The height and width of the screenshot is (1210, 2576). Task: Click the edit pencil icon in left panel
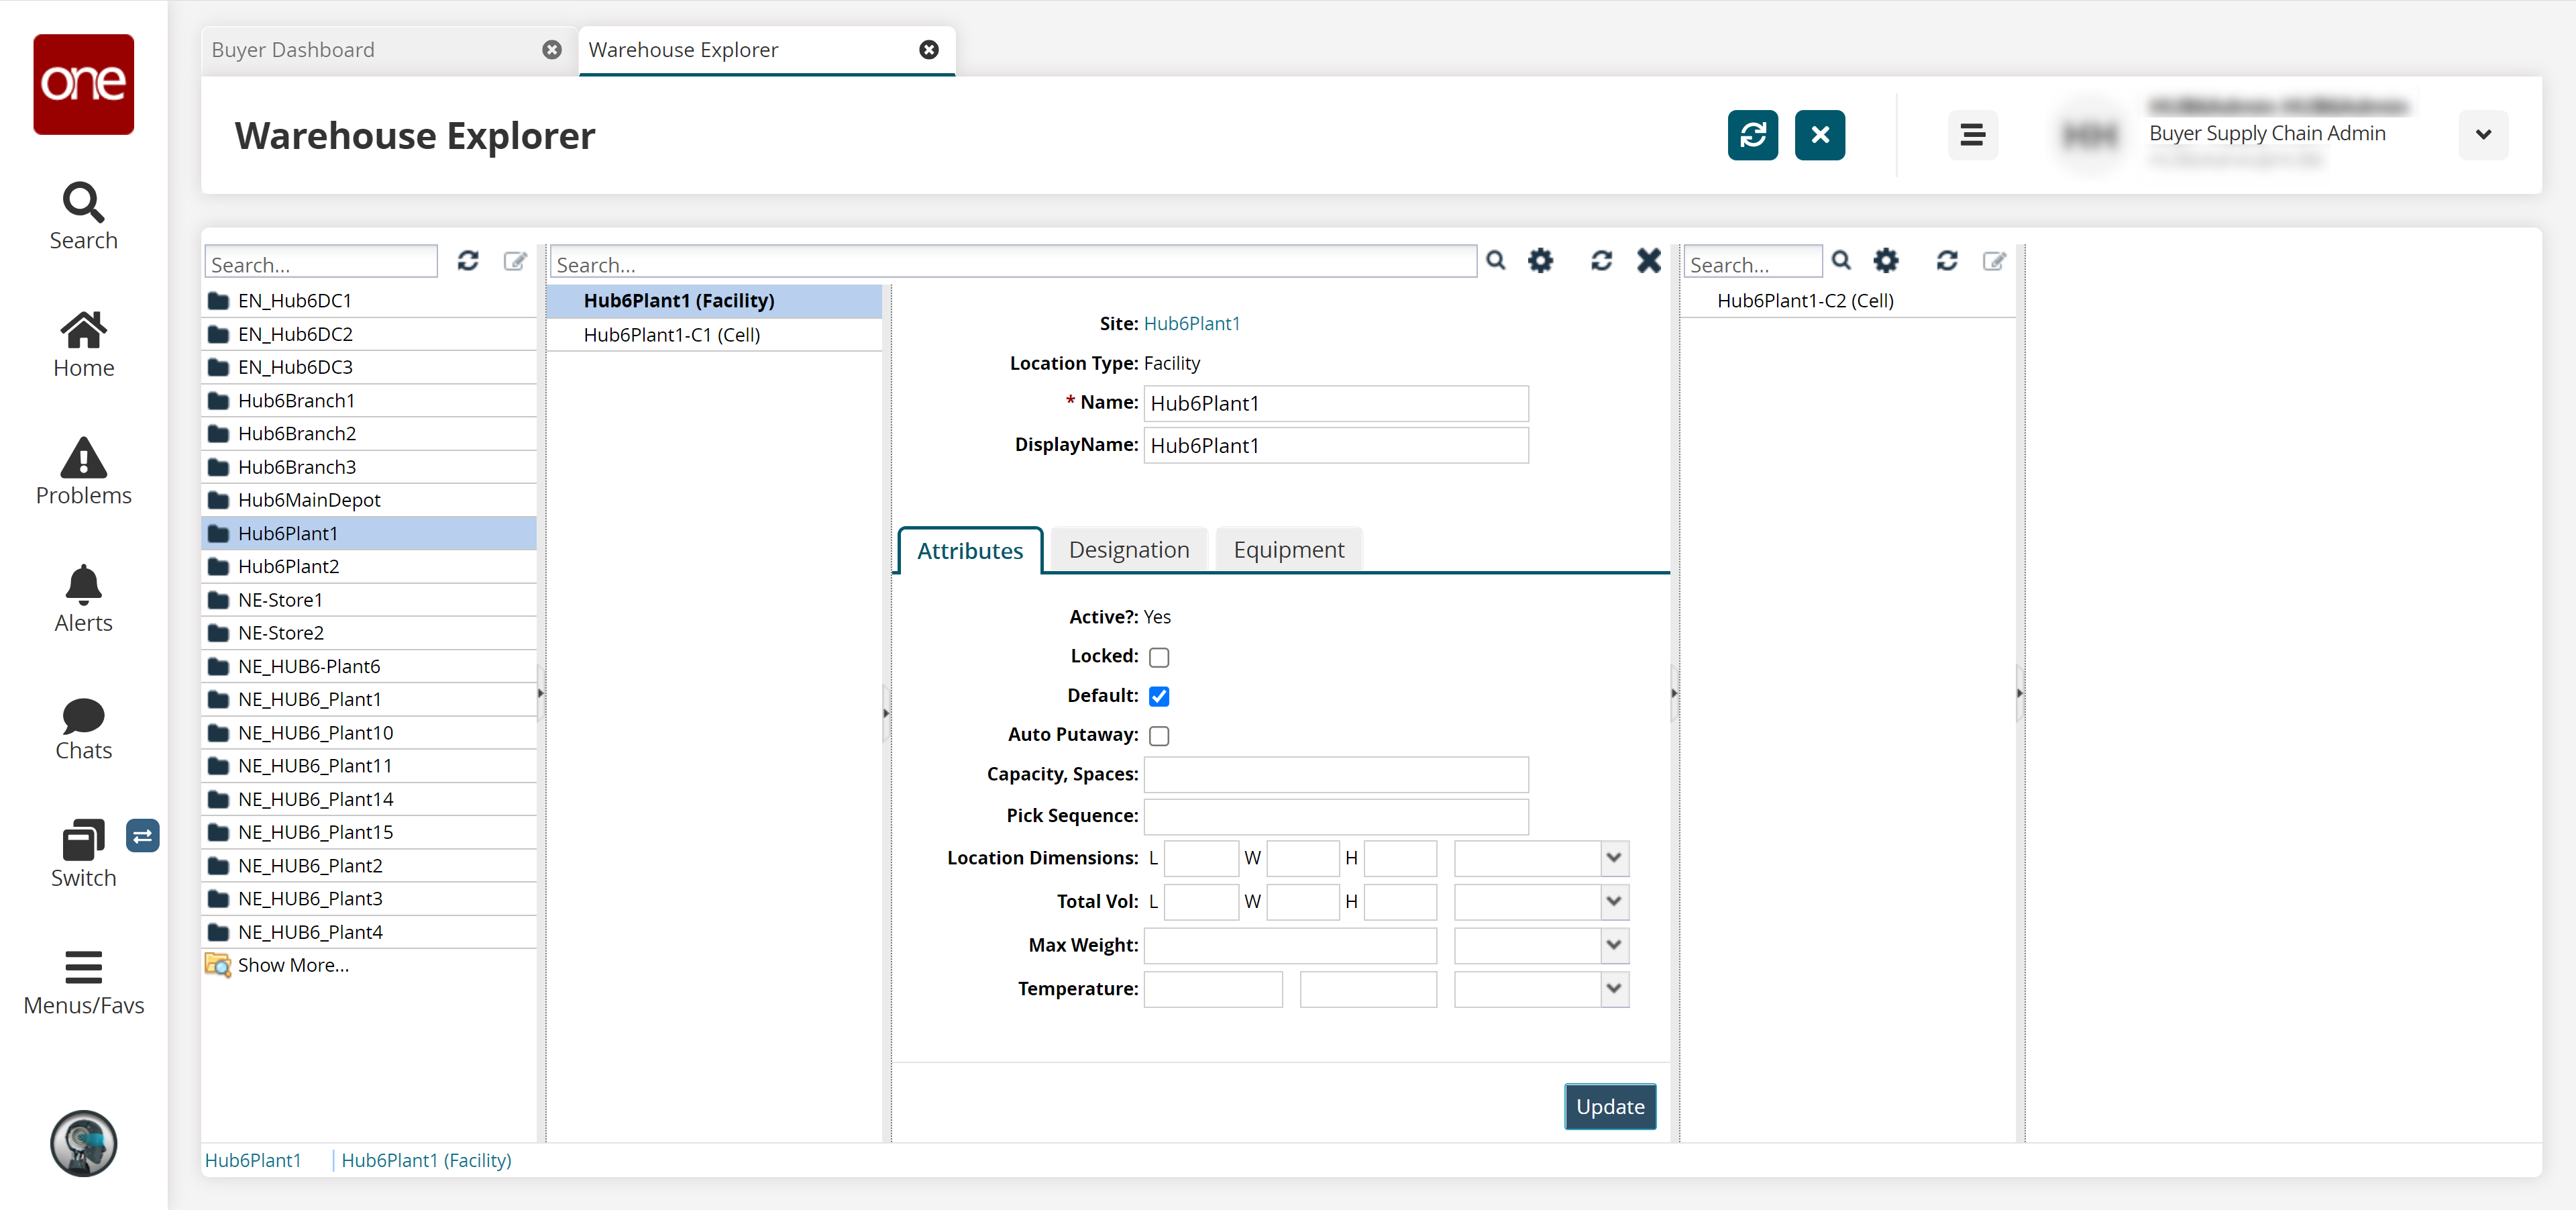click(x=515, y=261)
